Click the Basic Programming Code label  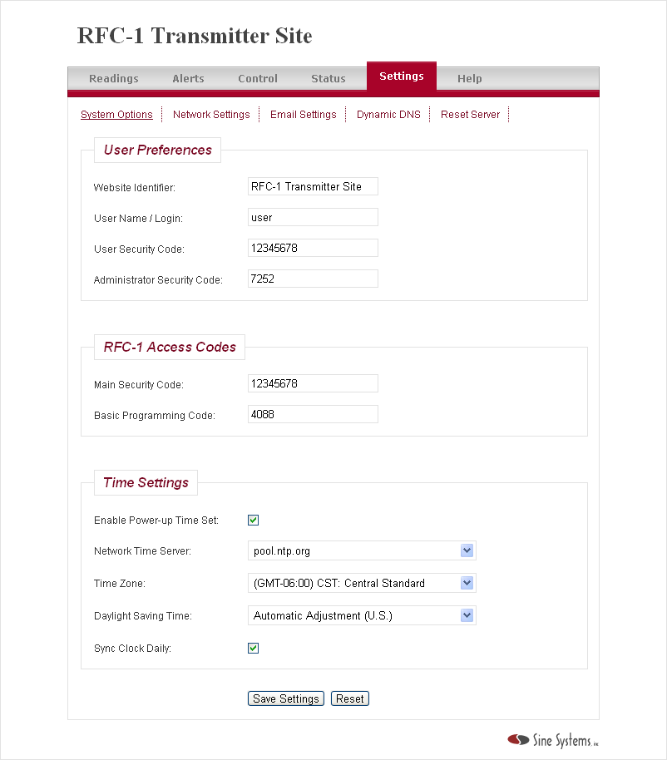(155, 416)
